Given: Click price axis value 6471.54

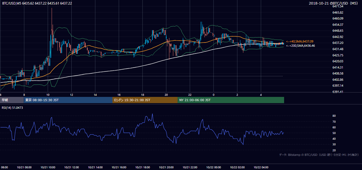Looking at the screenshot, I should tap(338, 6).
